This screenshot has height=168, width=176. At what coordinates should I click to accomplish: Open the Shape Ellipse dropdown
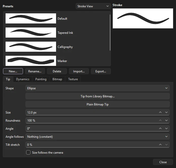pyautogui.click(x=97, y=88)
